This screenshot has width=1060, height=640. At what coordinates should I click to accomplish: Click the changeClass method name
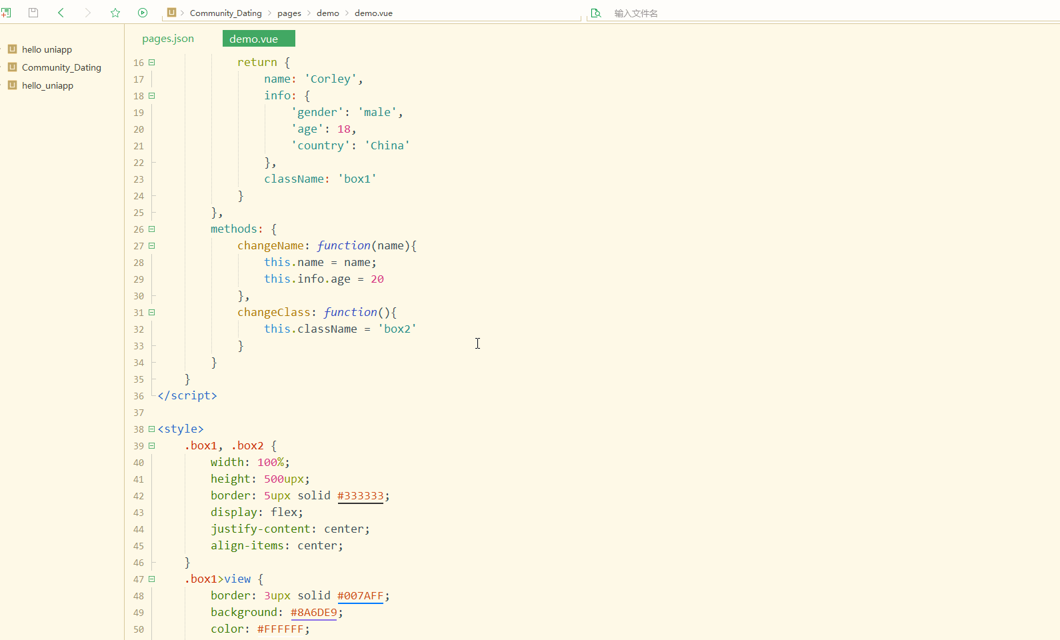(274, 313)
